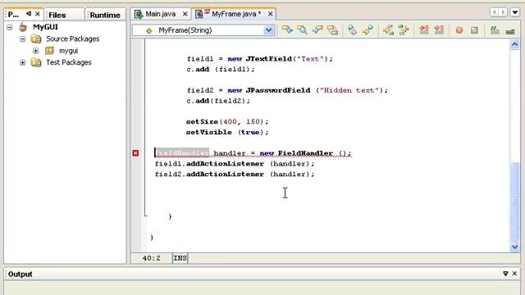Click the setVisible (true) line
Screen dimensions: 525x295
point(227,132)
